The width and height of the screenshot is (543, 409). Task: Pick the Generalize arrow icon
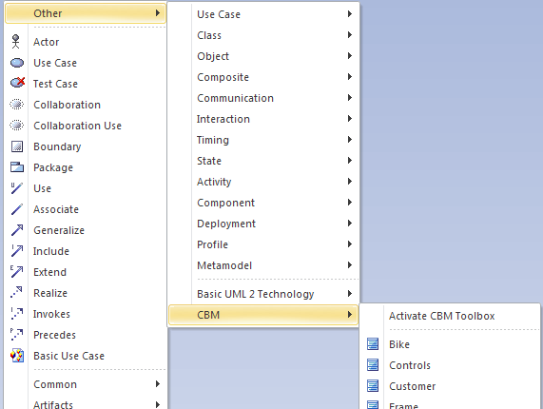point(16,230)
